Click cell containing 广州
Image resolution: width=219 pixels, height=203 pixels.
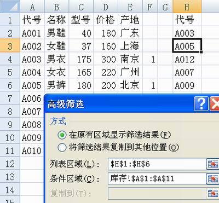130,72
